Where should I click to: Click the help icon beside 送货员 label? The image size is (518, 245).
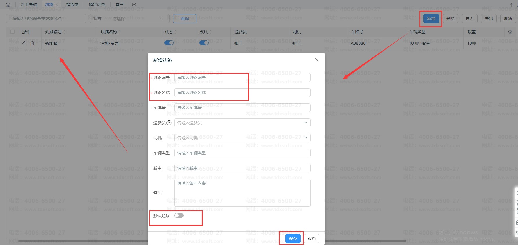pos(169,123)
